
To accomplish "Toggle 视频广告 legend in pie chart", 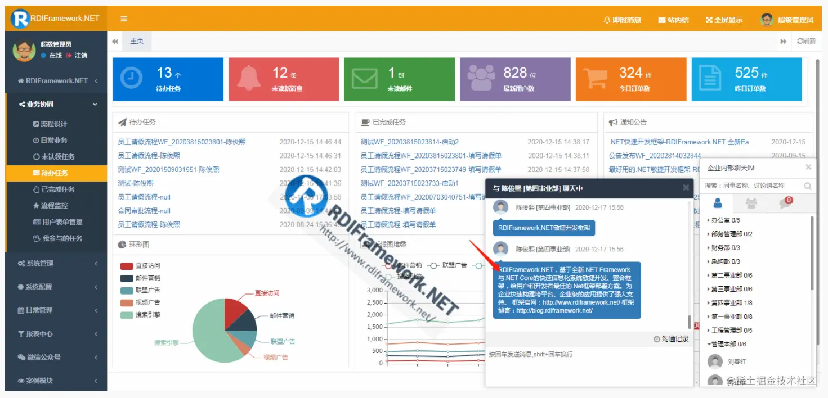I will [x=140, y=302].
